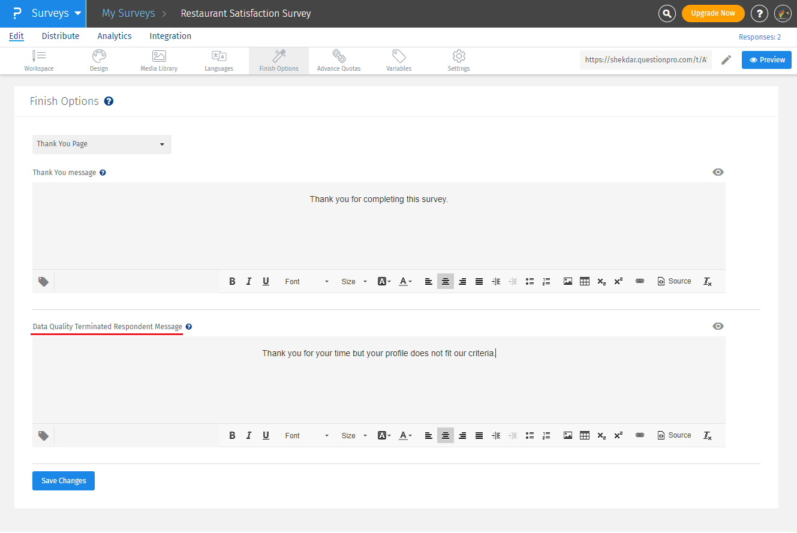The width and height of the screenshot is (797, 533).
Task: Open Font dropdown in Terminated Respondent editor
Action: click(306, 435)
